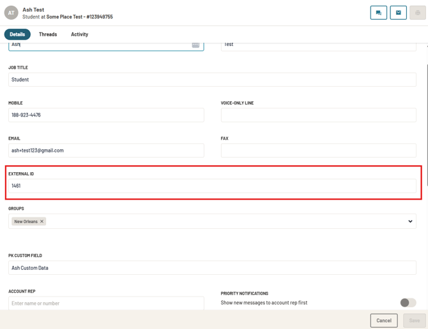428x329 pixels.
Task: Toggle priority notifications switch
Action: pyautogui.click(x=408, y=303)
